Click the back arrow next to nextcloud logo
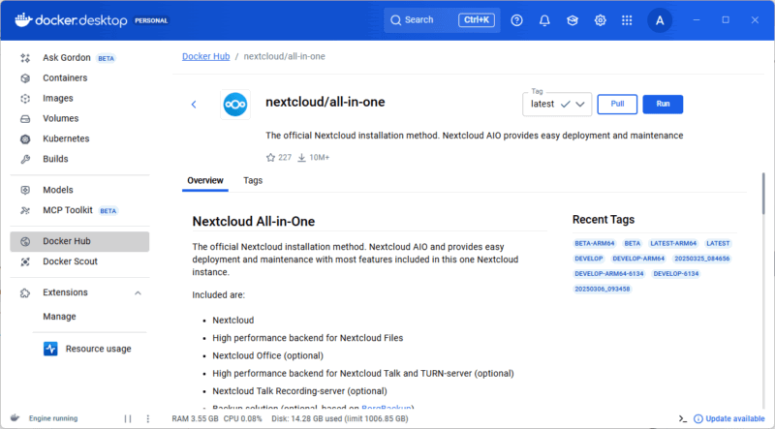This screenshot has width=775, height=429. [x=194, y=105]
